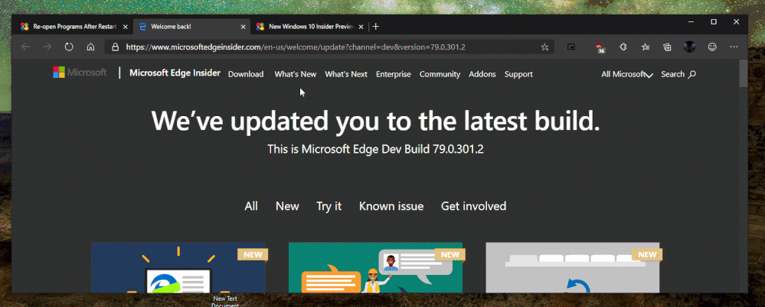
Task: Filter cards by New
Action: pos(287,206)
